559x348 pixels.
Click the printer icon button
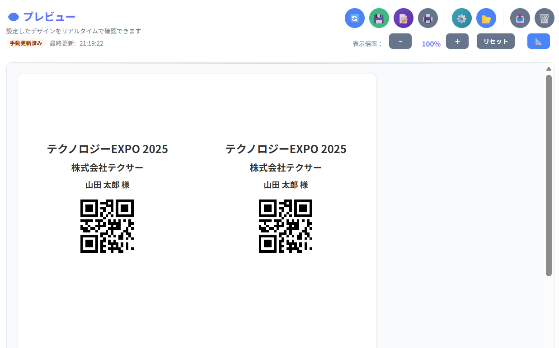click(428, 19)
